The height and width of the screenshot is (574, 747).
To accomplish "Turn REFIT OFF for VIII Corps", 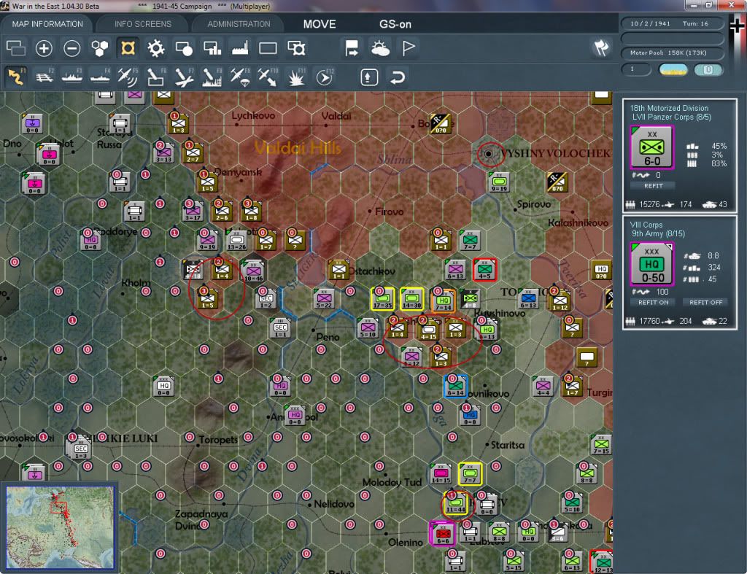I will (705, 303).
